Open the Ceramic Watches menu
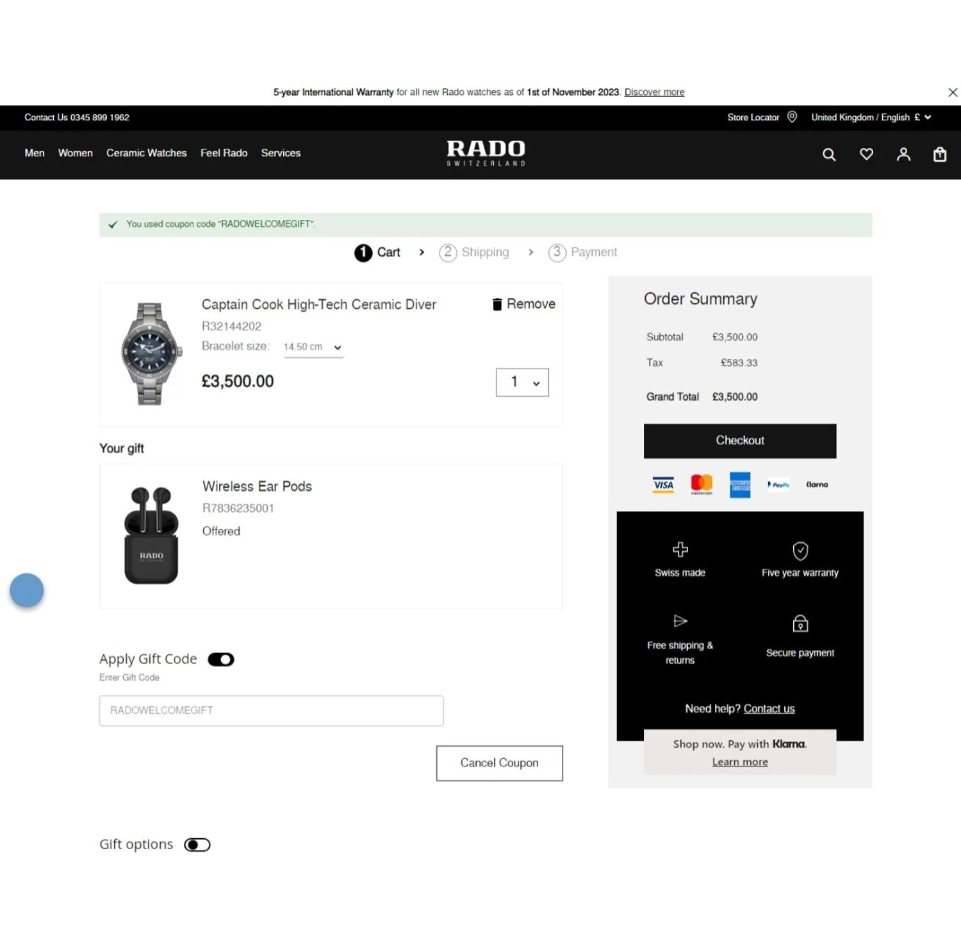The height and width of the screenshot is (935, 961). tap(147, 153)
